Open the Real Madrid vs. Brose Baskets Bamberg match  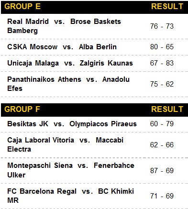[x=64, y=26]
